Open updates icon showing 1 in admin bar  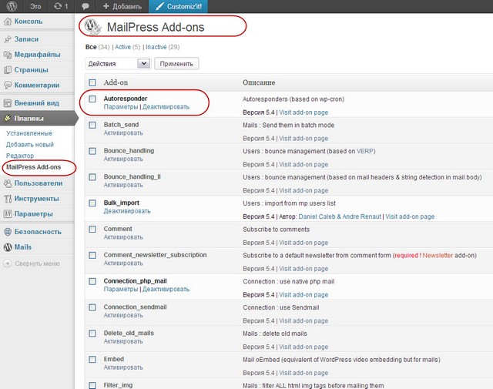(x=61, y=6)
